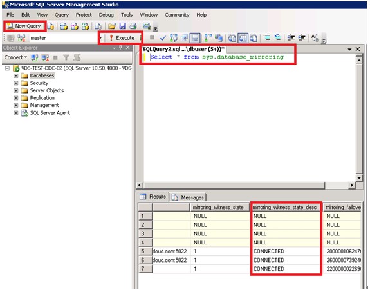Viewport: 370px width, 298px height.
Task: Open standard toolbar overflow options arrow
Action: click(x=155, y=29)
